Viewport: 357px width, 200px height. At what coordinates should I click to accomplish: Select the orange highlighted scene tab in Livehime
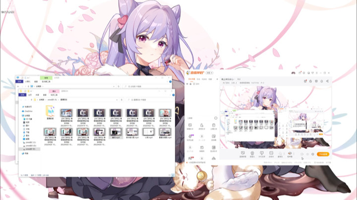click(x=191, y=79)
